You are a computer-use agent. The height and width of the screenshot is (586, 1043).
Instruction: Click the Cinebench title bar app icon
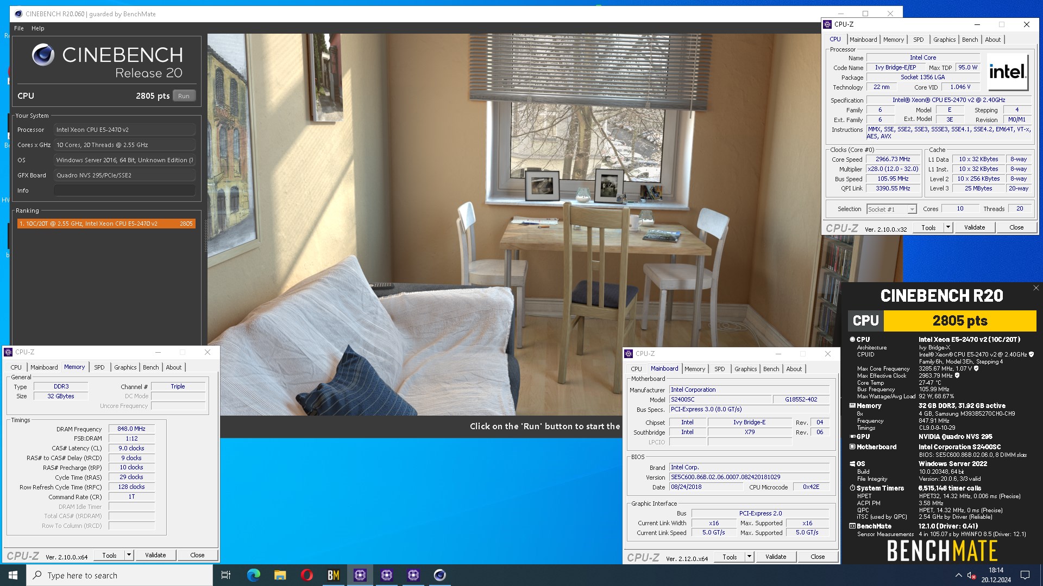tap(18, 14)
